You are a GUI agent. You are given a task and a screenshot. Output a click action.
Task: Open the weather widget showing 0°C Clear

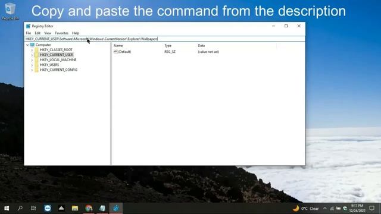[x=305, y=209]
